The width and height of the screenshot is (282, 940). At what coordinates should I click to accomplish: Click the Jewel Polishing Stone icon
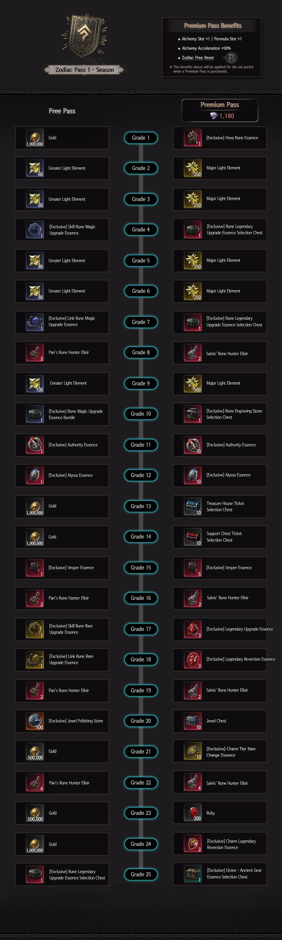35,721
